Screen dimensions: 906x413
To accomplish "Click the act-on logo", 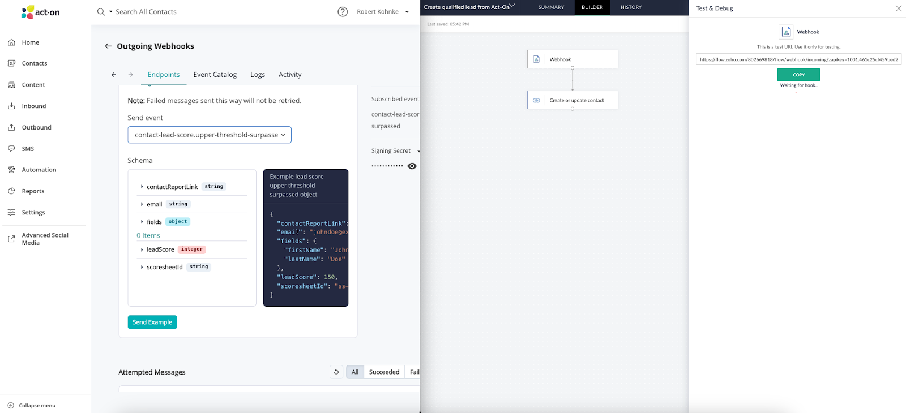I will pos(40,12).
